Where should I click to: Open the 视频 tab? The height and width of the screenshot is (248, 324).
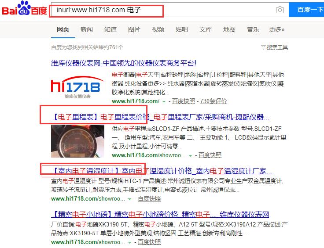[158, 29]
